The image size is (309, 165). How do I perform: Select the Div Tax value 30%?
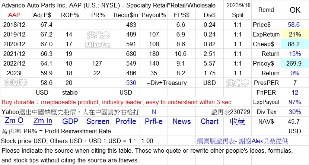pos(295,112)
